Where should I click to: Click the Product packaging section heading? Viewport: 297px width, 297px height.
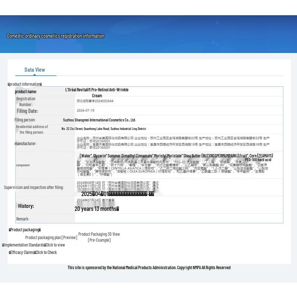coord(25,230)
